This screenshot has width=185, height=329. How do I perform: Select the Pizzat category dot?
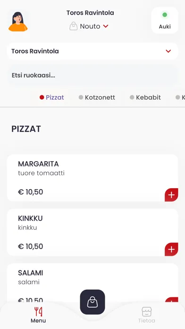tap(42, 97)
